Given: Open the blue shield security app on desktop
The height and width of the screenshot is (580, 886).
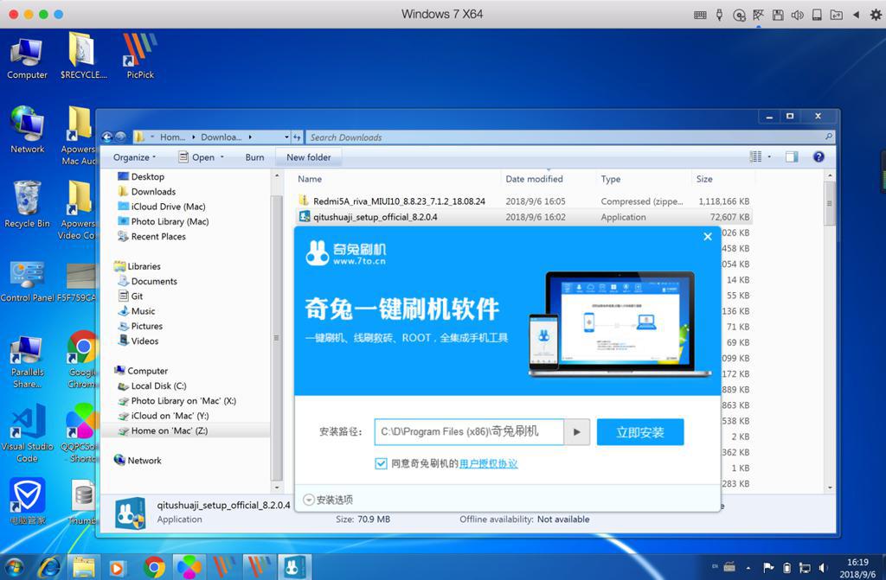Looking at the screenshot, I should tap(27, 501).
